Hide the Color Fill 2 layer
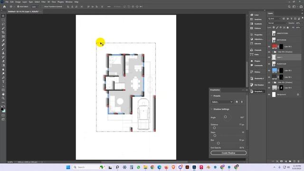The image size is (304, 171). coord(269,47)
